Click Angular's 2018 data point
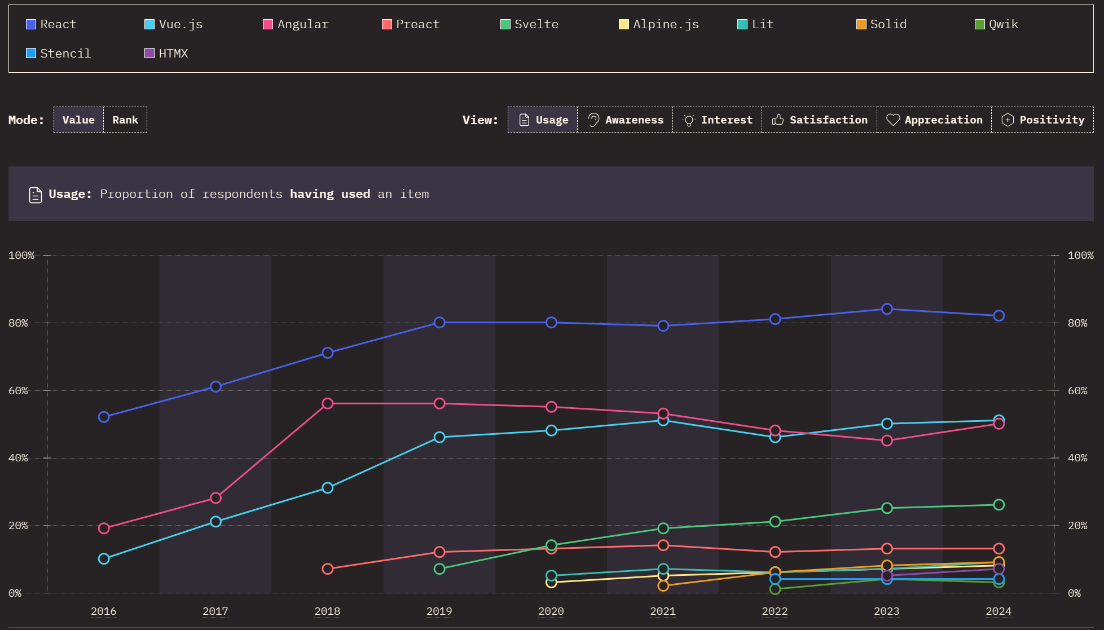This screenshot has width=1104, height=630. [x=328, y=403]
